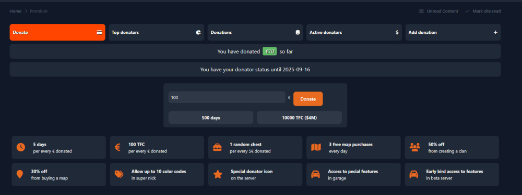The height and width of the screenshot is (195, 522).
Task: Click the 'from creating a clan' text
Action: pos(447,151)
